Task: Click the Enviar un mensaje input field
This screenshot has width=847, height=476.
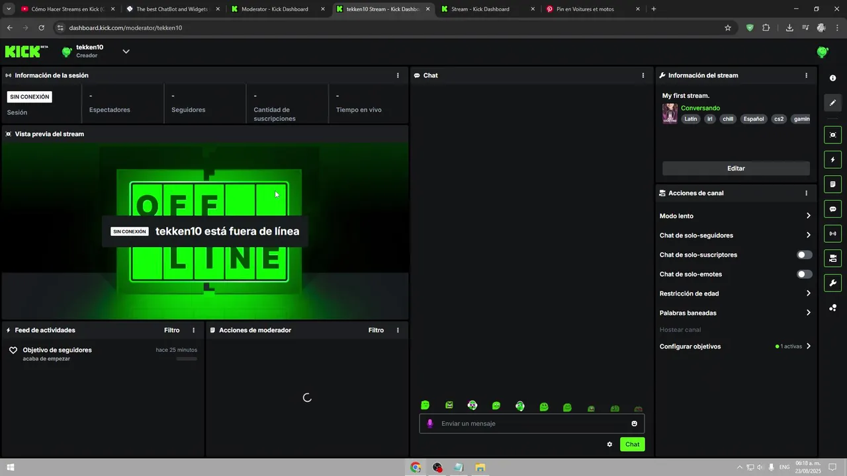Action: [531, 423]
